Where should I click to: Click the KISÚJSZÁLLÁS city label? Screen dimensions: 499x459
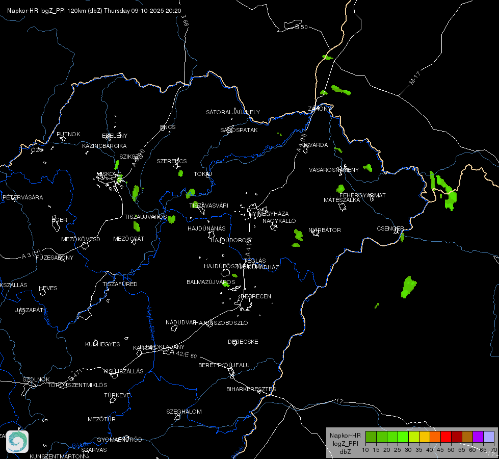pos(123,371)
